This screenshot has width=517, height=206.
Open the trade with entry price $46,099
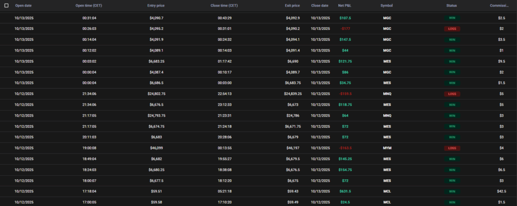coord(157,148)
